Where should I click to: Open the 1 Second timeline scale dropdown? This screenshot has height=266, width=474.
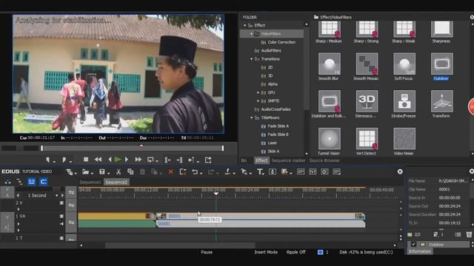pos(56,195)
